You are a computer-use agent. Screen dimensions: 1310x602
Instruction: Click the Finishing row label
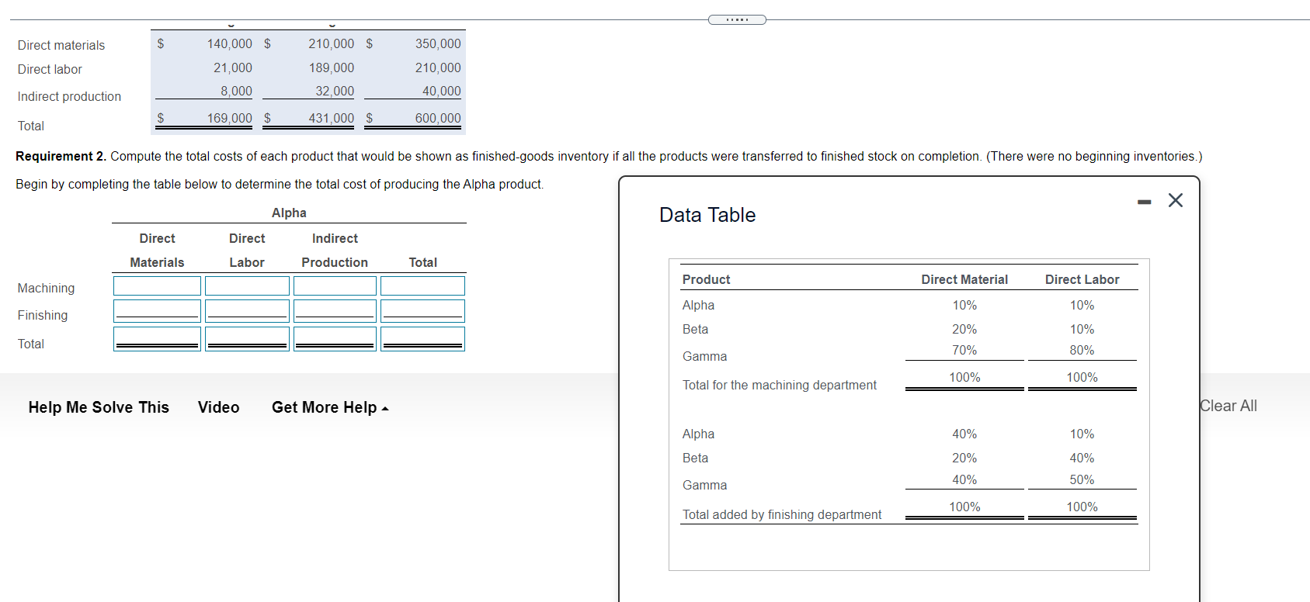[x=43, y=316]
